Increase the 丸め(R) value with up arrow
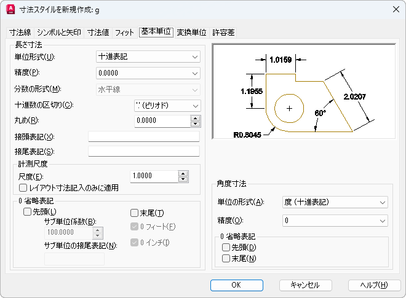Screen dimensions: 406x298 [x=196, y=119]
